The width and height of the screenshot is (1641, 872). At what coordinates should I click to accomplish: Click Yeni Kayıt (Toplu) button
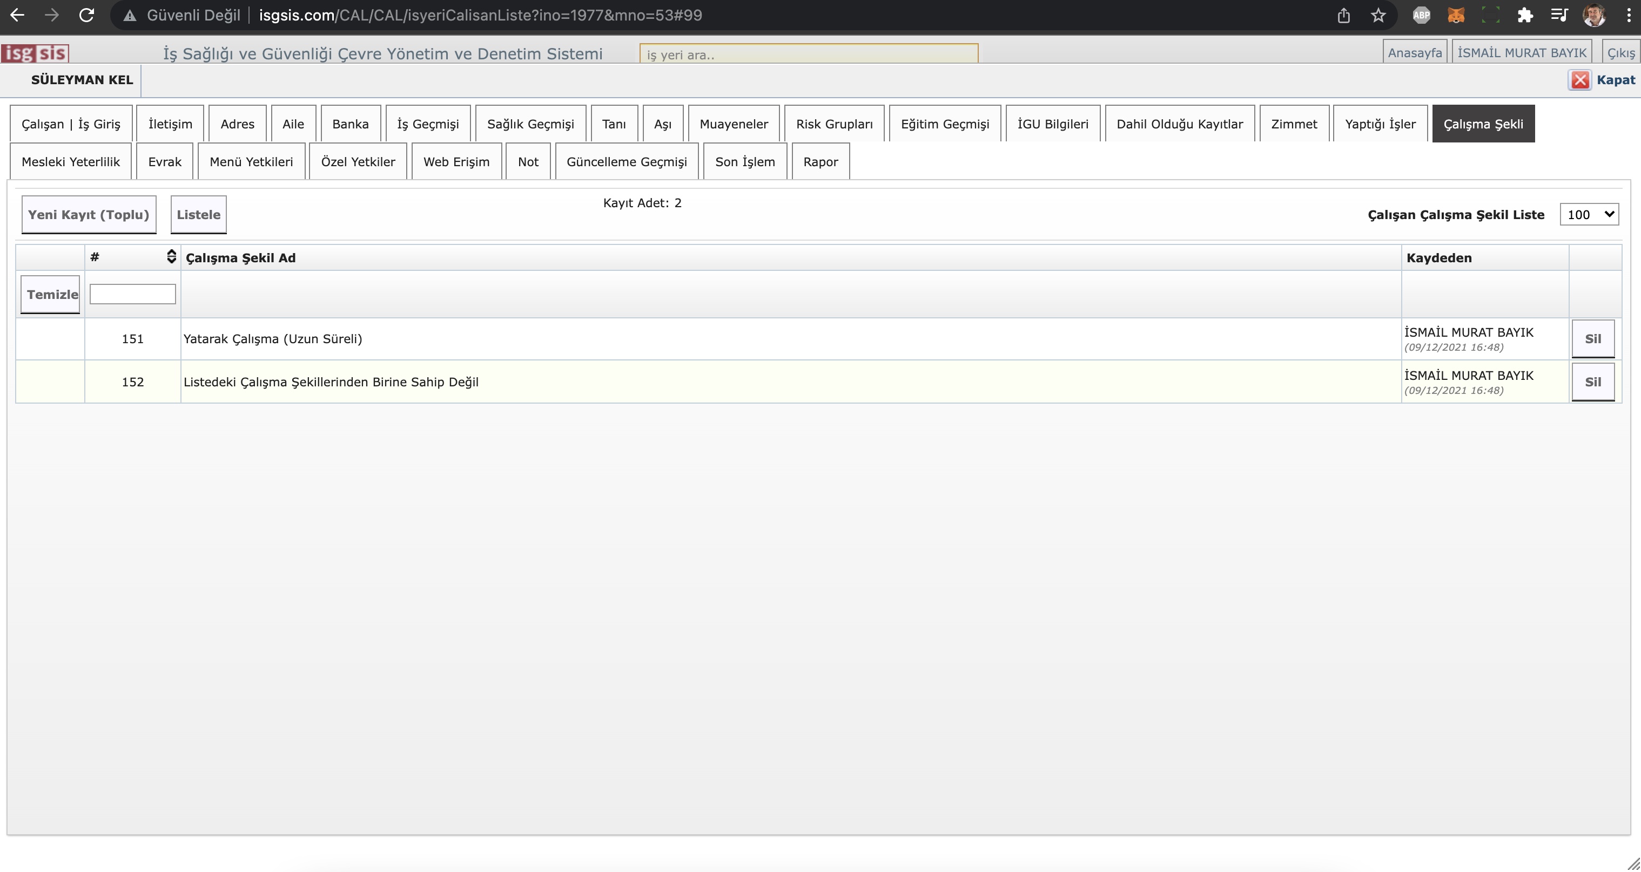coord(89,215)
